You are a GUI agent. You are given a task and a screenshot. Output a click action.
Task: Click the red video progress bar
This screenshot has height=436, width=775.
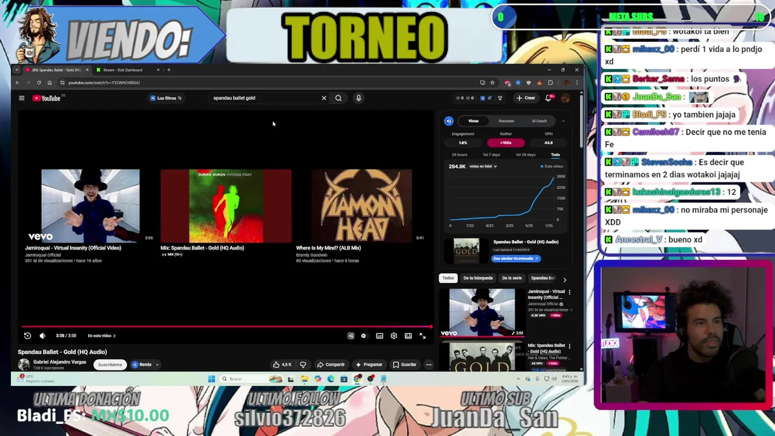pos(227,327)
